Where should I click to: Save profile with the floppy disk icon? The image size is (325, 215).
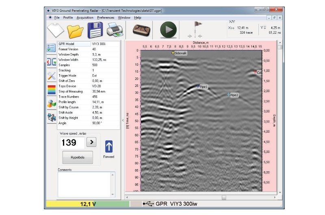pyautogui.click(x=95, y=30)
